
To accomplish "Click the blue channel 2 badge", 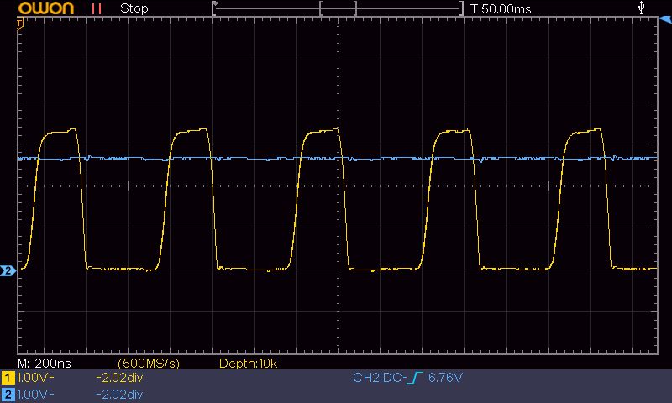I will tap(8, 395).
